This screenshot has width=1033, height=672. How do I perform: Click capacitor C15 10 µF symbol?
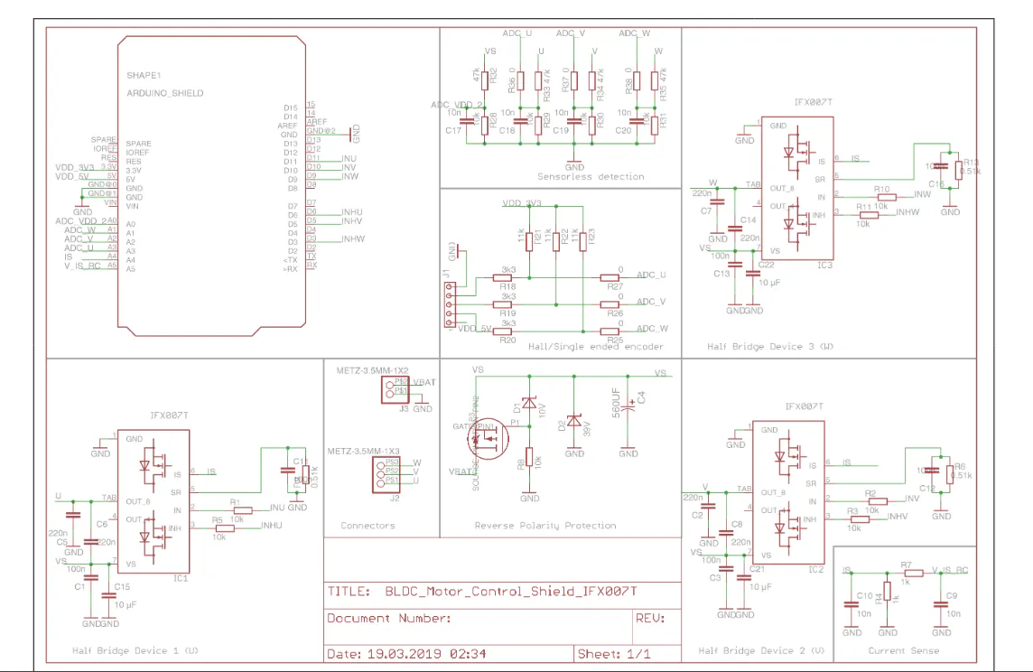tap(108, 595)
